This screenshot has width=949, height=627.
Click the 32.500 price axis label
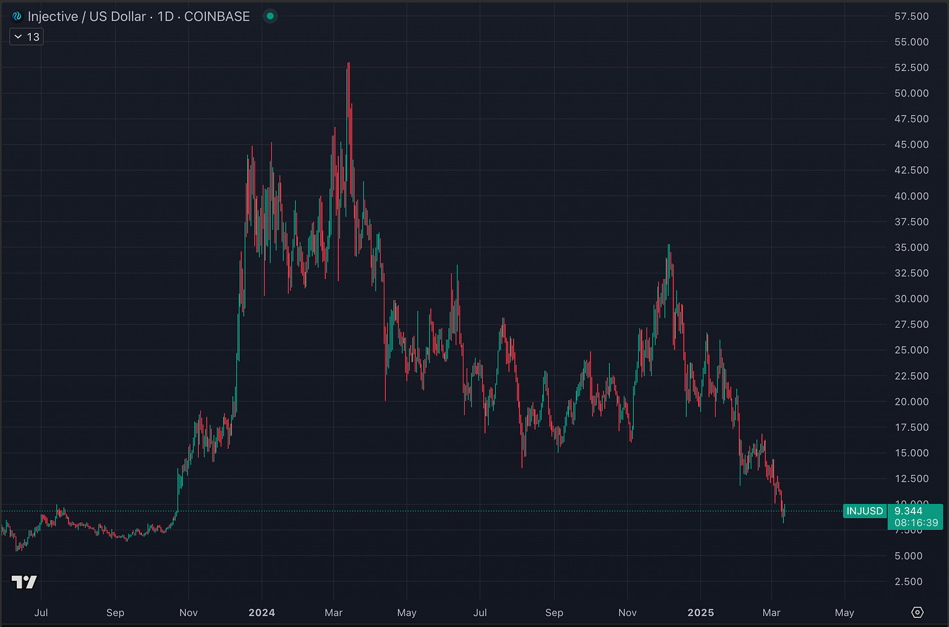pyautogui.click(x=911, y=273)
